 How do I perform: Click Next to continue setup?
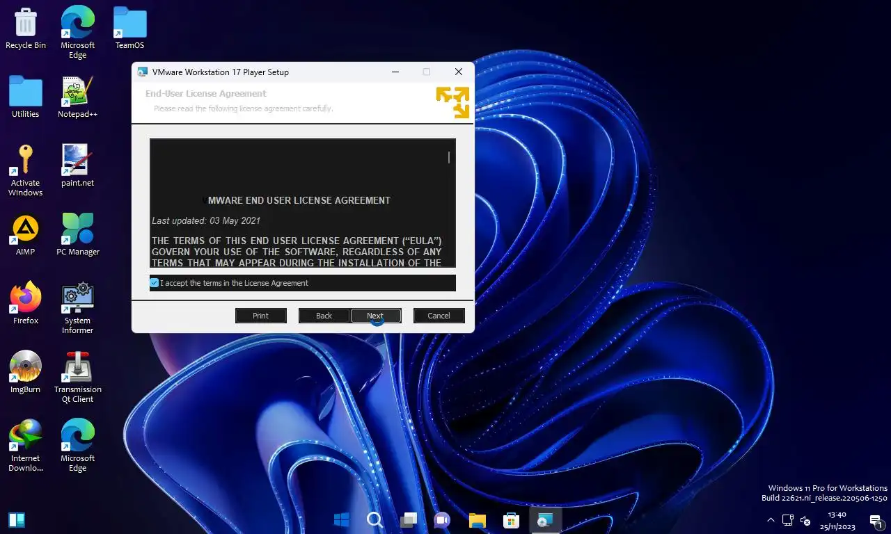(x=376, y=316)
